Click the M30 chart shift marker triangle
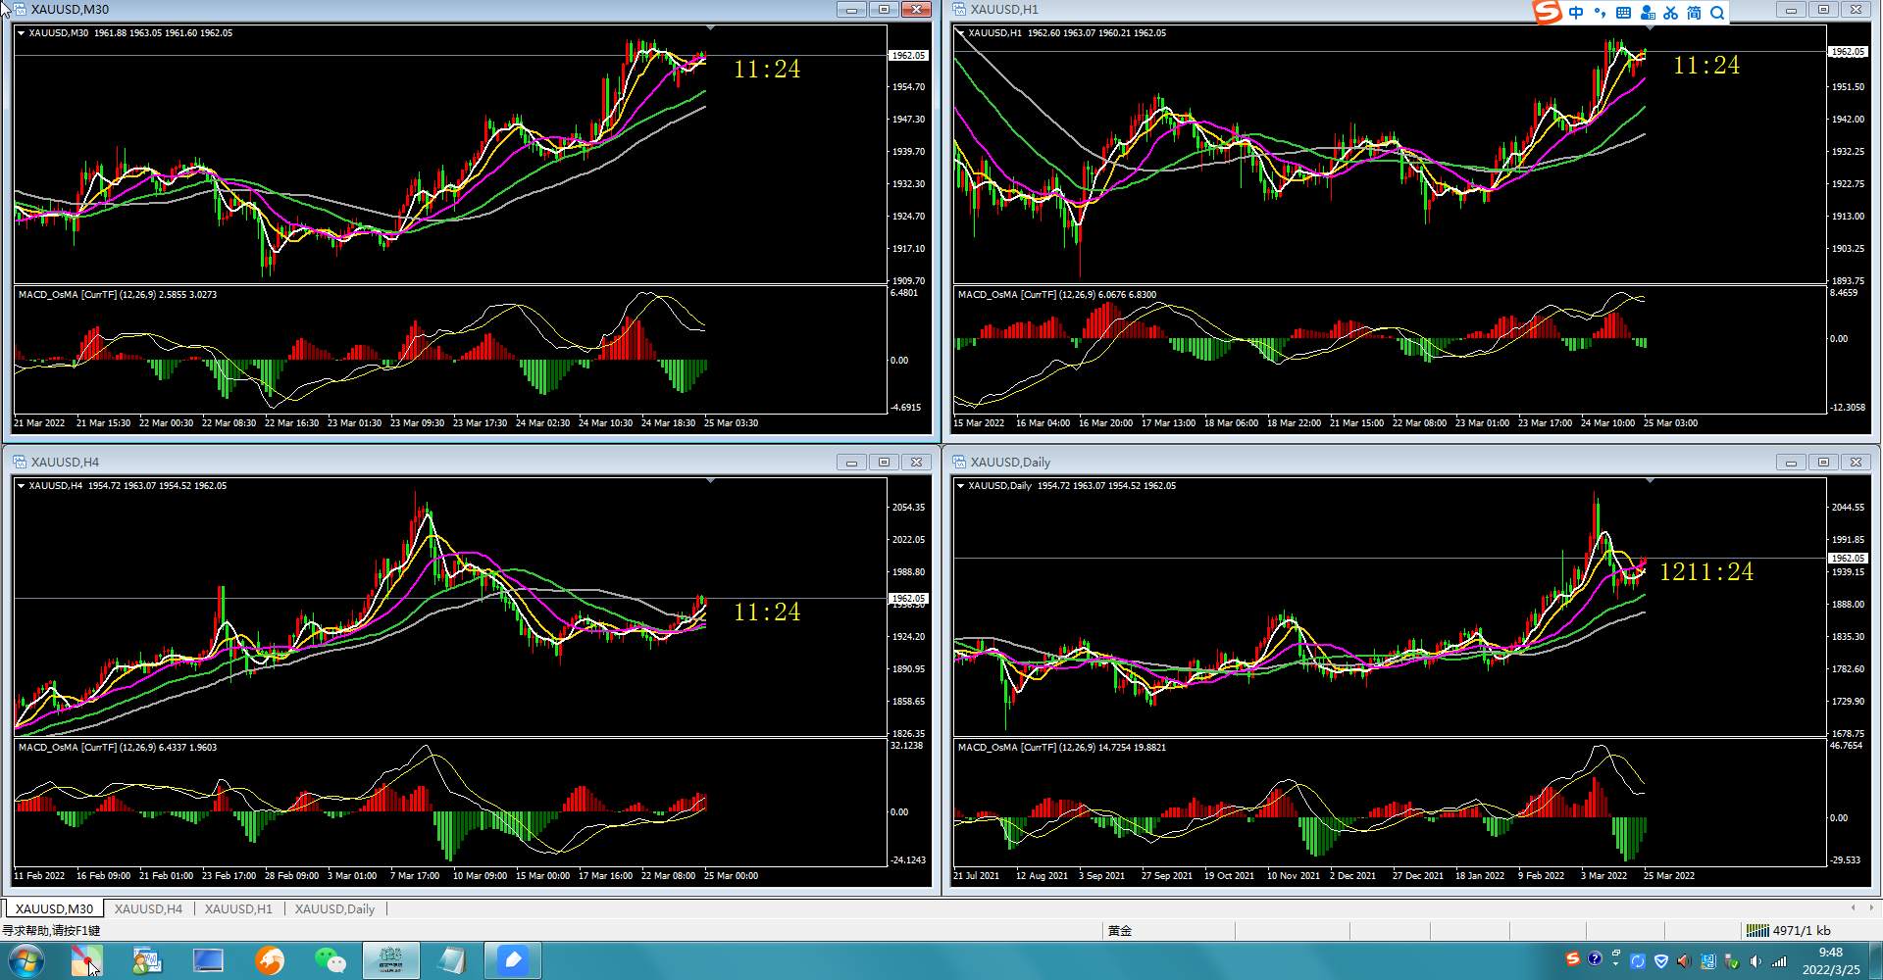The width and height of the screenshot is (1883, 980). point(710,27)
